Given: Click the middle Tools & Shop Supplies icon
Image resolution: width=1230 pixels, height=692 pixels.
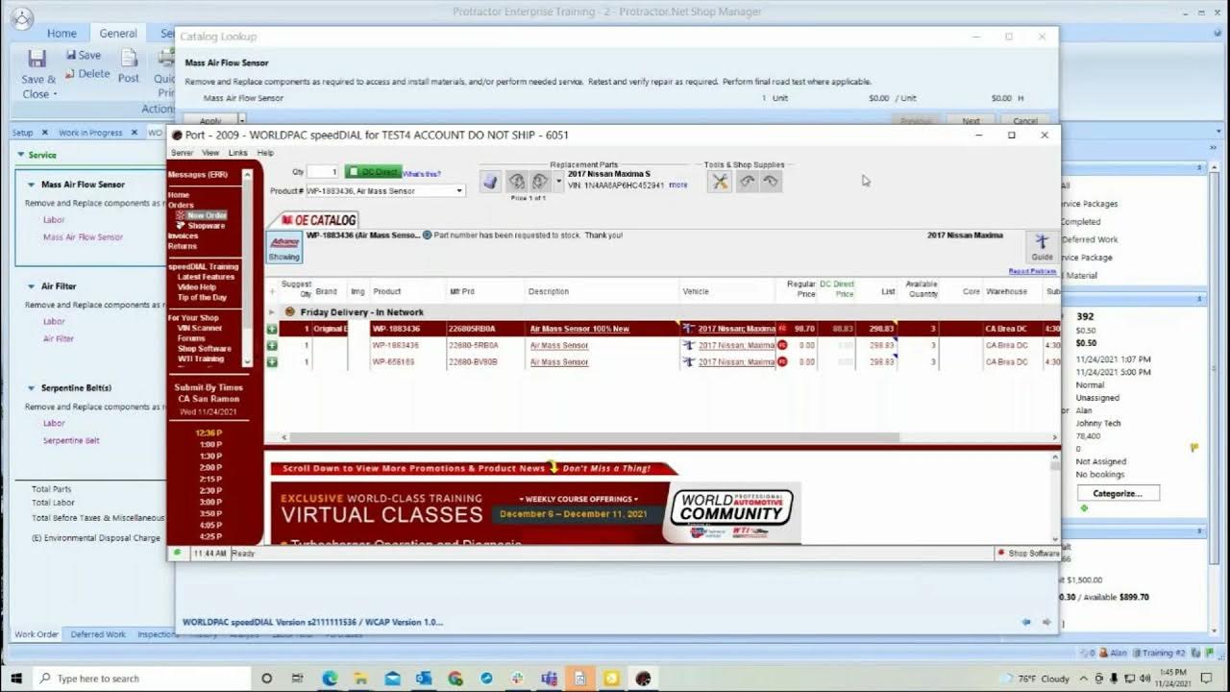Looking at the screenshot, I should 747,182.
